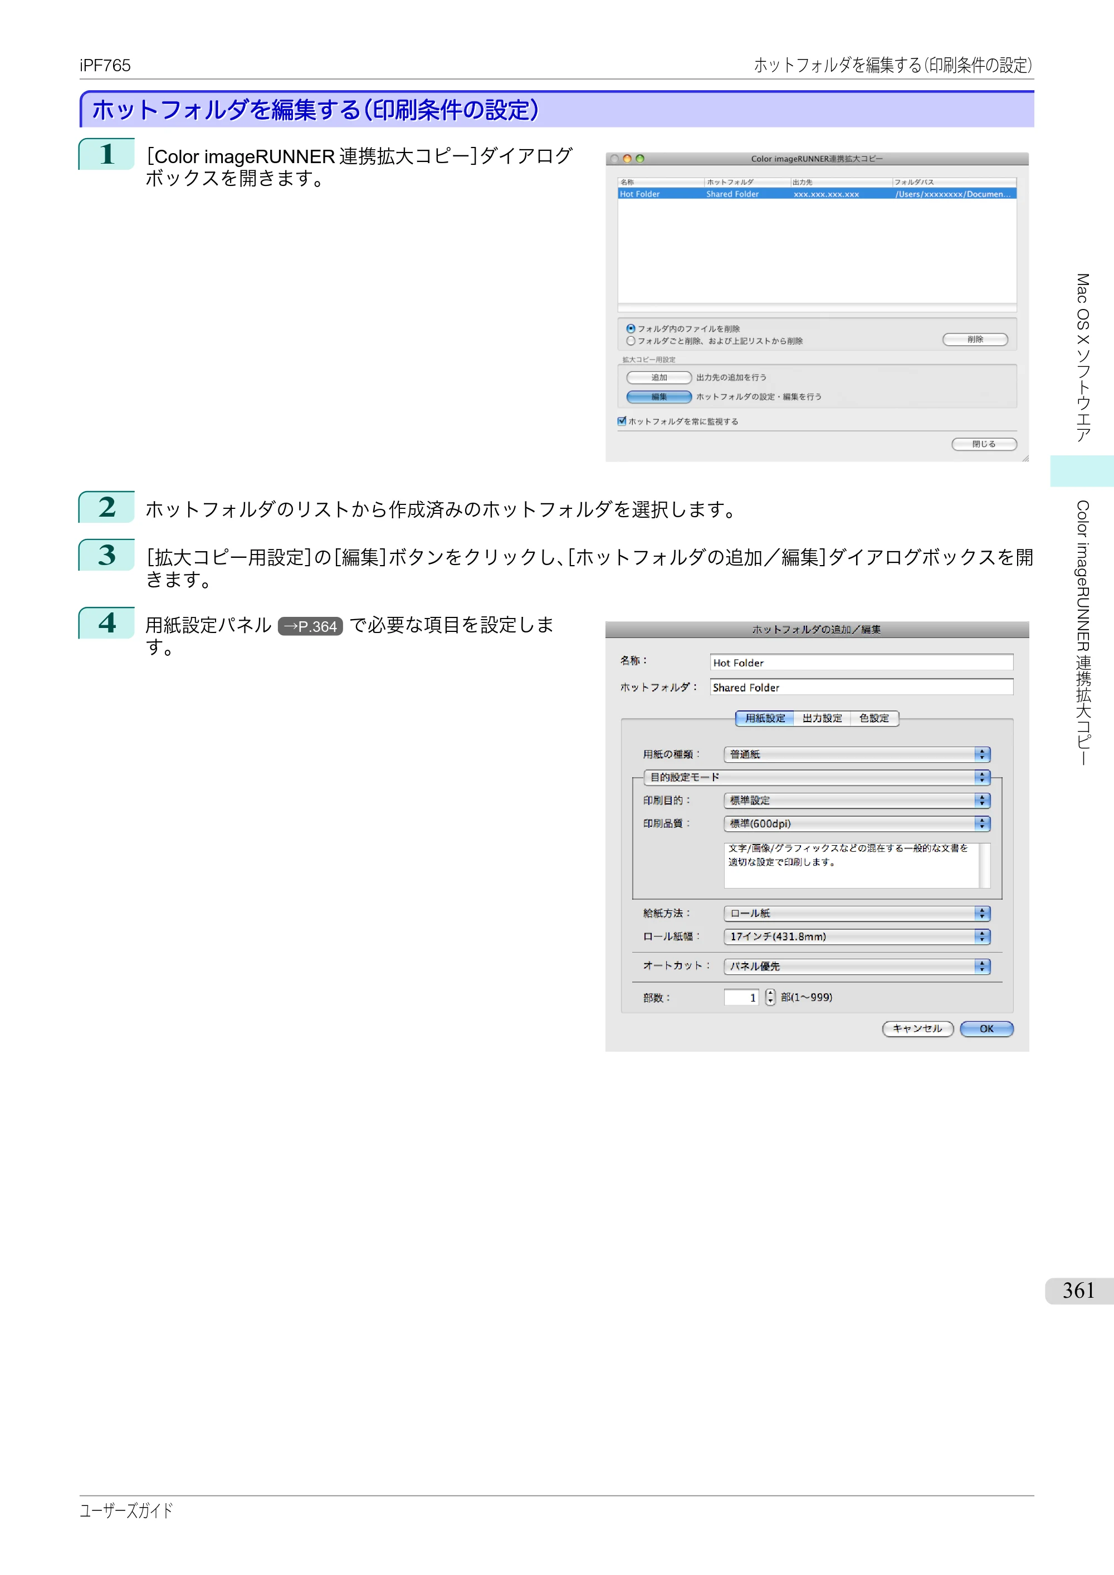Switch to the 出力設定 tab

click(x=822, y=718)
